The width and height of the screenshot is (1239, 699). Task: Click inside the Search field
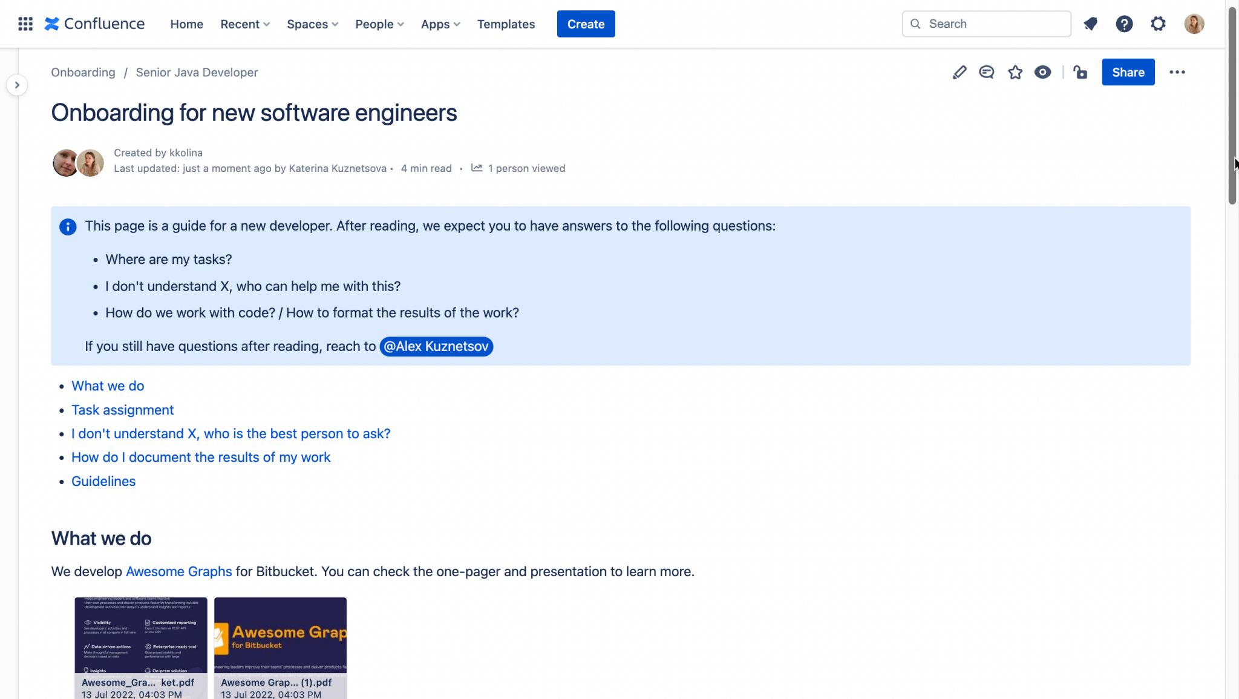986,24
